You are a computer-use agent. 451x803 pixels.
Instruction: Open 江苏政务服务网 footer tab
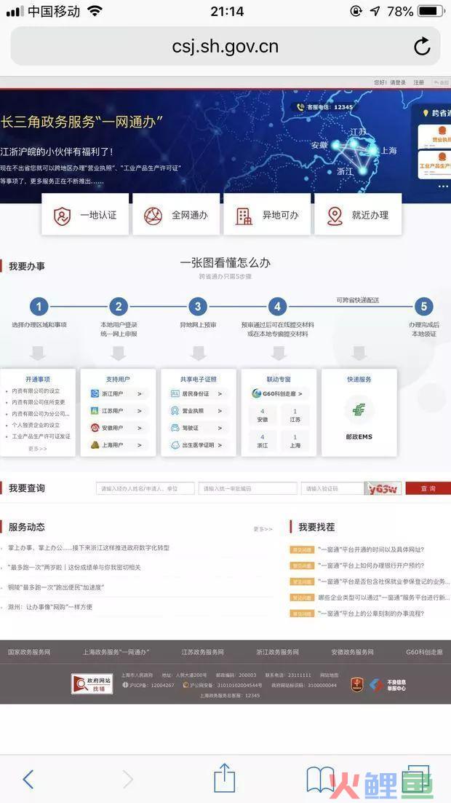tap(202, 652)
